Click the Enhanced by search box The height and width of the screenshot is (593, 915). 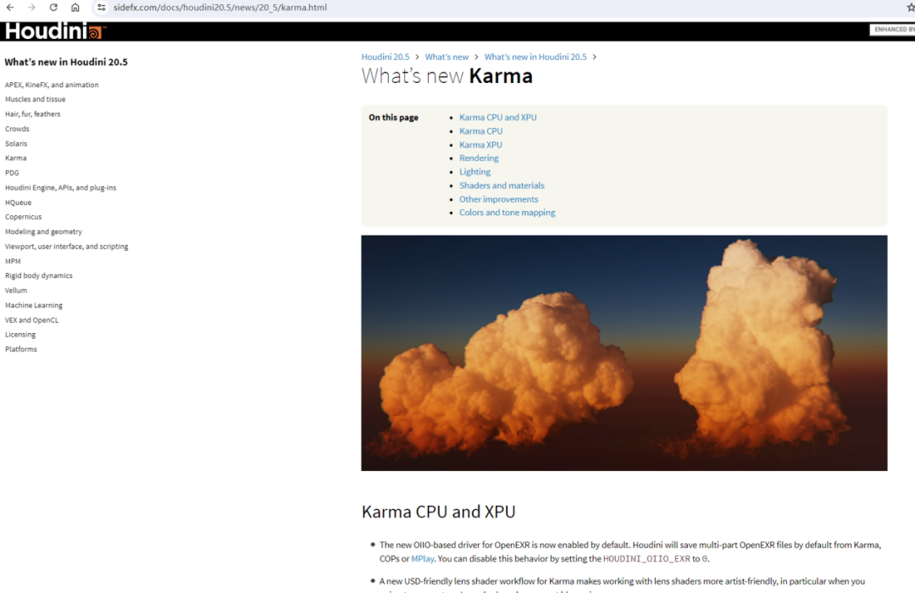click(x=892, y=30)
